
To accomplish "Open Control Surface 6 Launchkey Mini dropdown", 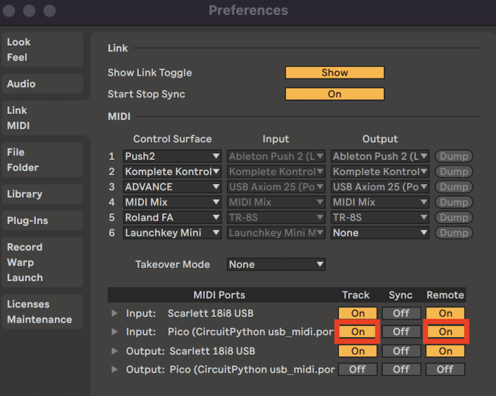I will (x=172, y=233).
